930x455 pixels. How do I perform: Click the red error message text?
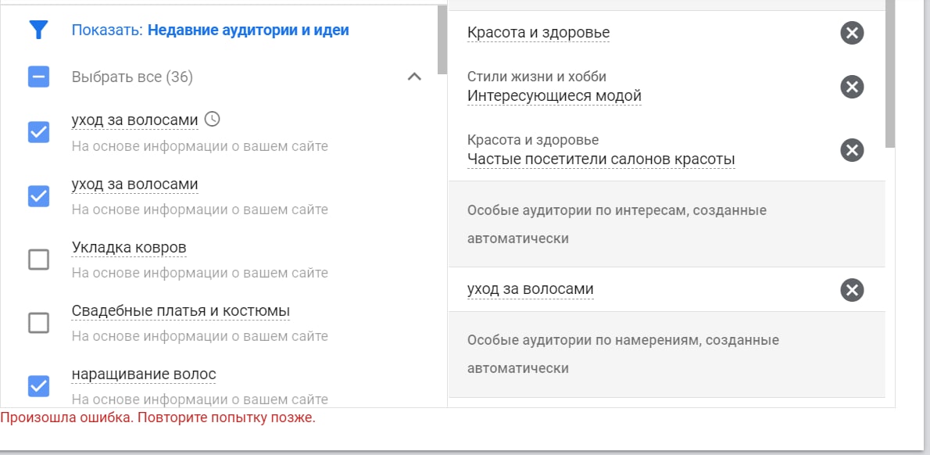[158, 417]
